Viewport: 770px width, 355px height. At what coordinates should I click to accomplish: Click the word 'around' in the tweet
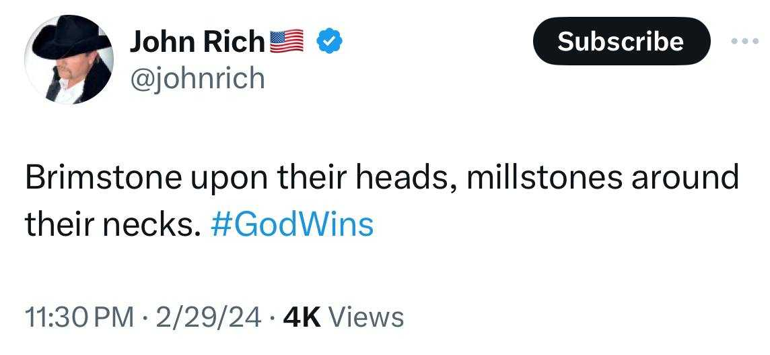[685, 178]
